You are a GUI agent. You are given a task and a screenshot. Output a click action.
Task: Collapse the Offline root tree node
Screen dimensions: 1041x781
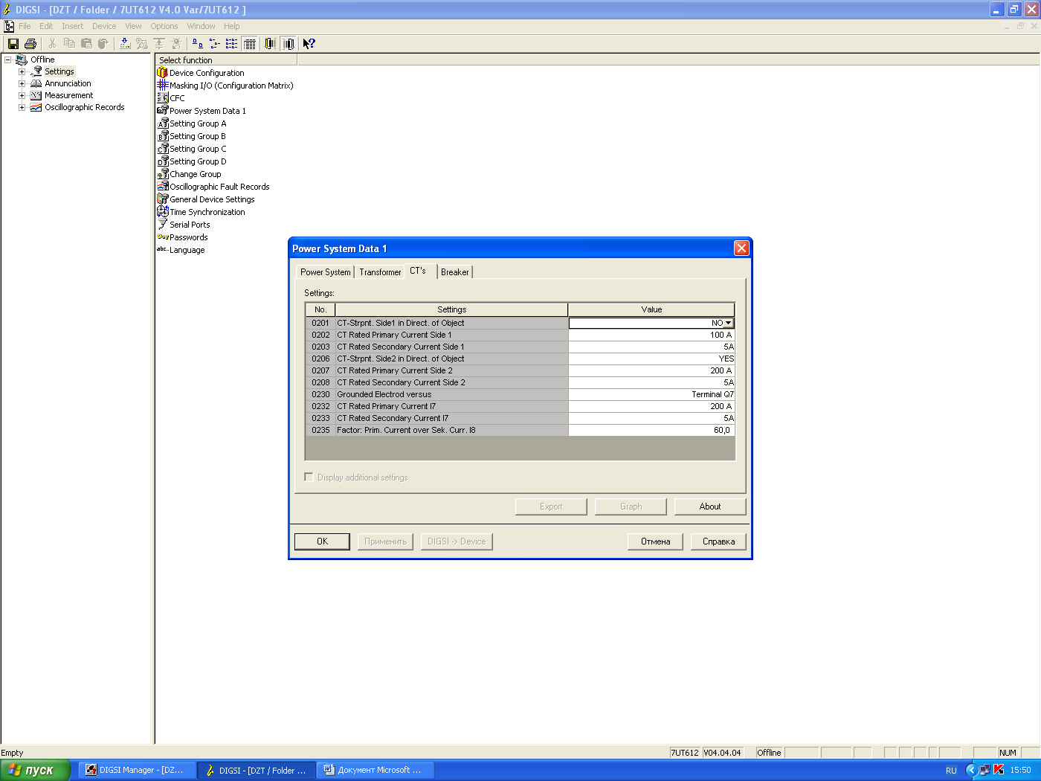pos(8,60)
